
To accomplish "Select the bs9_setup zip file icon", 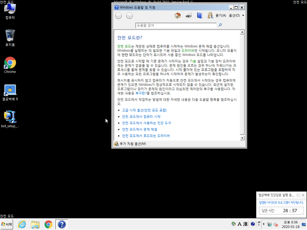I will pos(10,119).
